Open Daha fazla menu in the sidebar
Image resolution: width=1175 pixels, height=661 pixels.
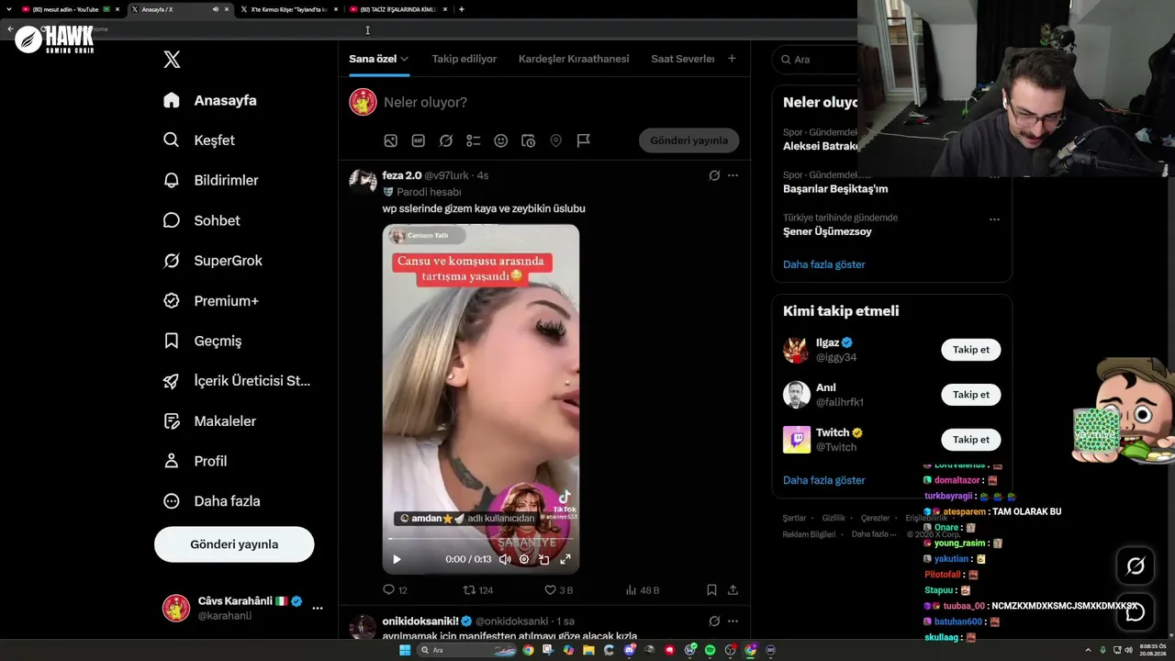(x=212, y=501)
